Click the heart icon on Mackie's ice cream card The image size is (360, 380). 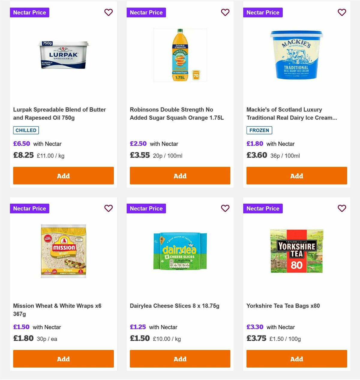[342, 12]
